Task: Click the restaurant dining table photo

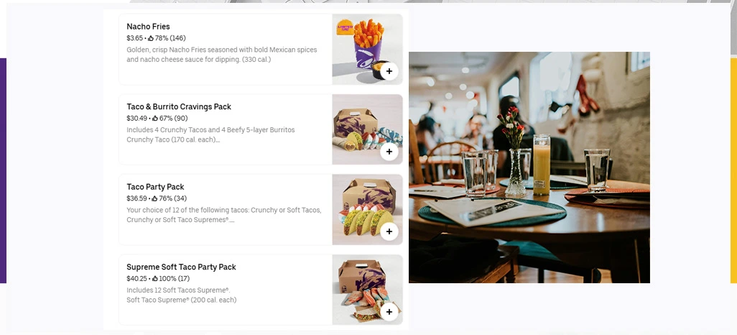Action: (529, 167)
